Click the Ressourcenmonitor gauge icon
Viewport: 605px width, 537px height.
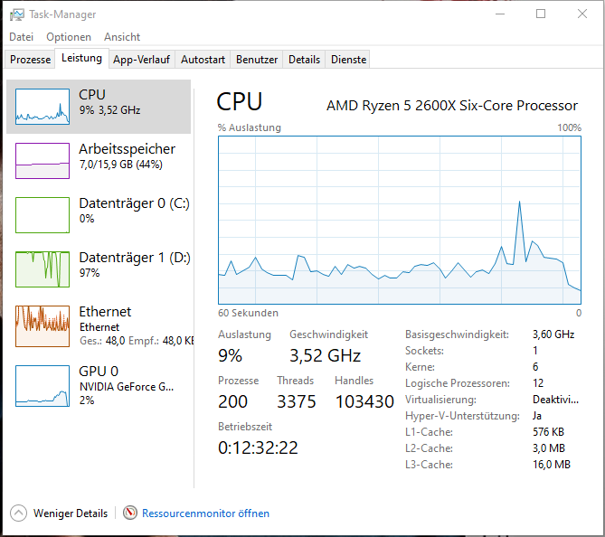(130, 513)
